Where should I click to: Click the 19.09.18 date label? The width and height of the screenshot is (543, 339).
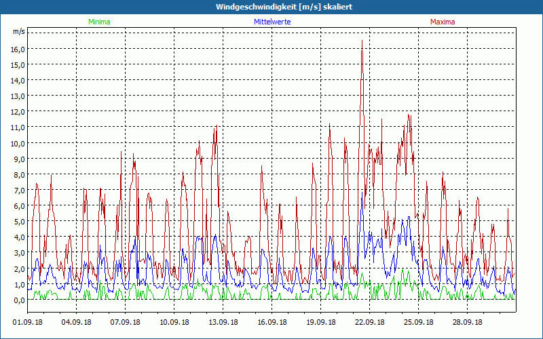(x=320, y=322)
